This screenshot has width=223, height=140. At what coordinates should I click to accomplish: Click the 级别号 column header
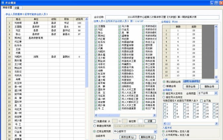(x=79, y=19)
